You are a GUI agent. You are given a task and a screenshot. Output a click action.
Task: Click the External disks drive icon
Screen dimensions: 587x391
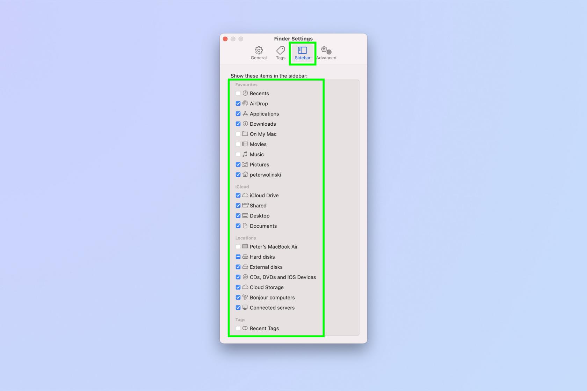point(245,267)
